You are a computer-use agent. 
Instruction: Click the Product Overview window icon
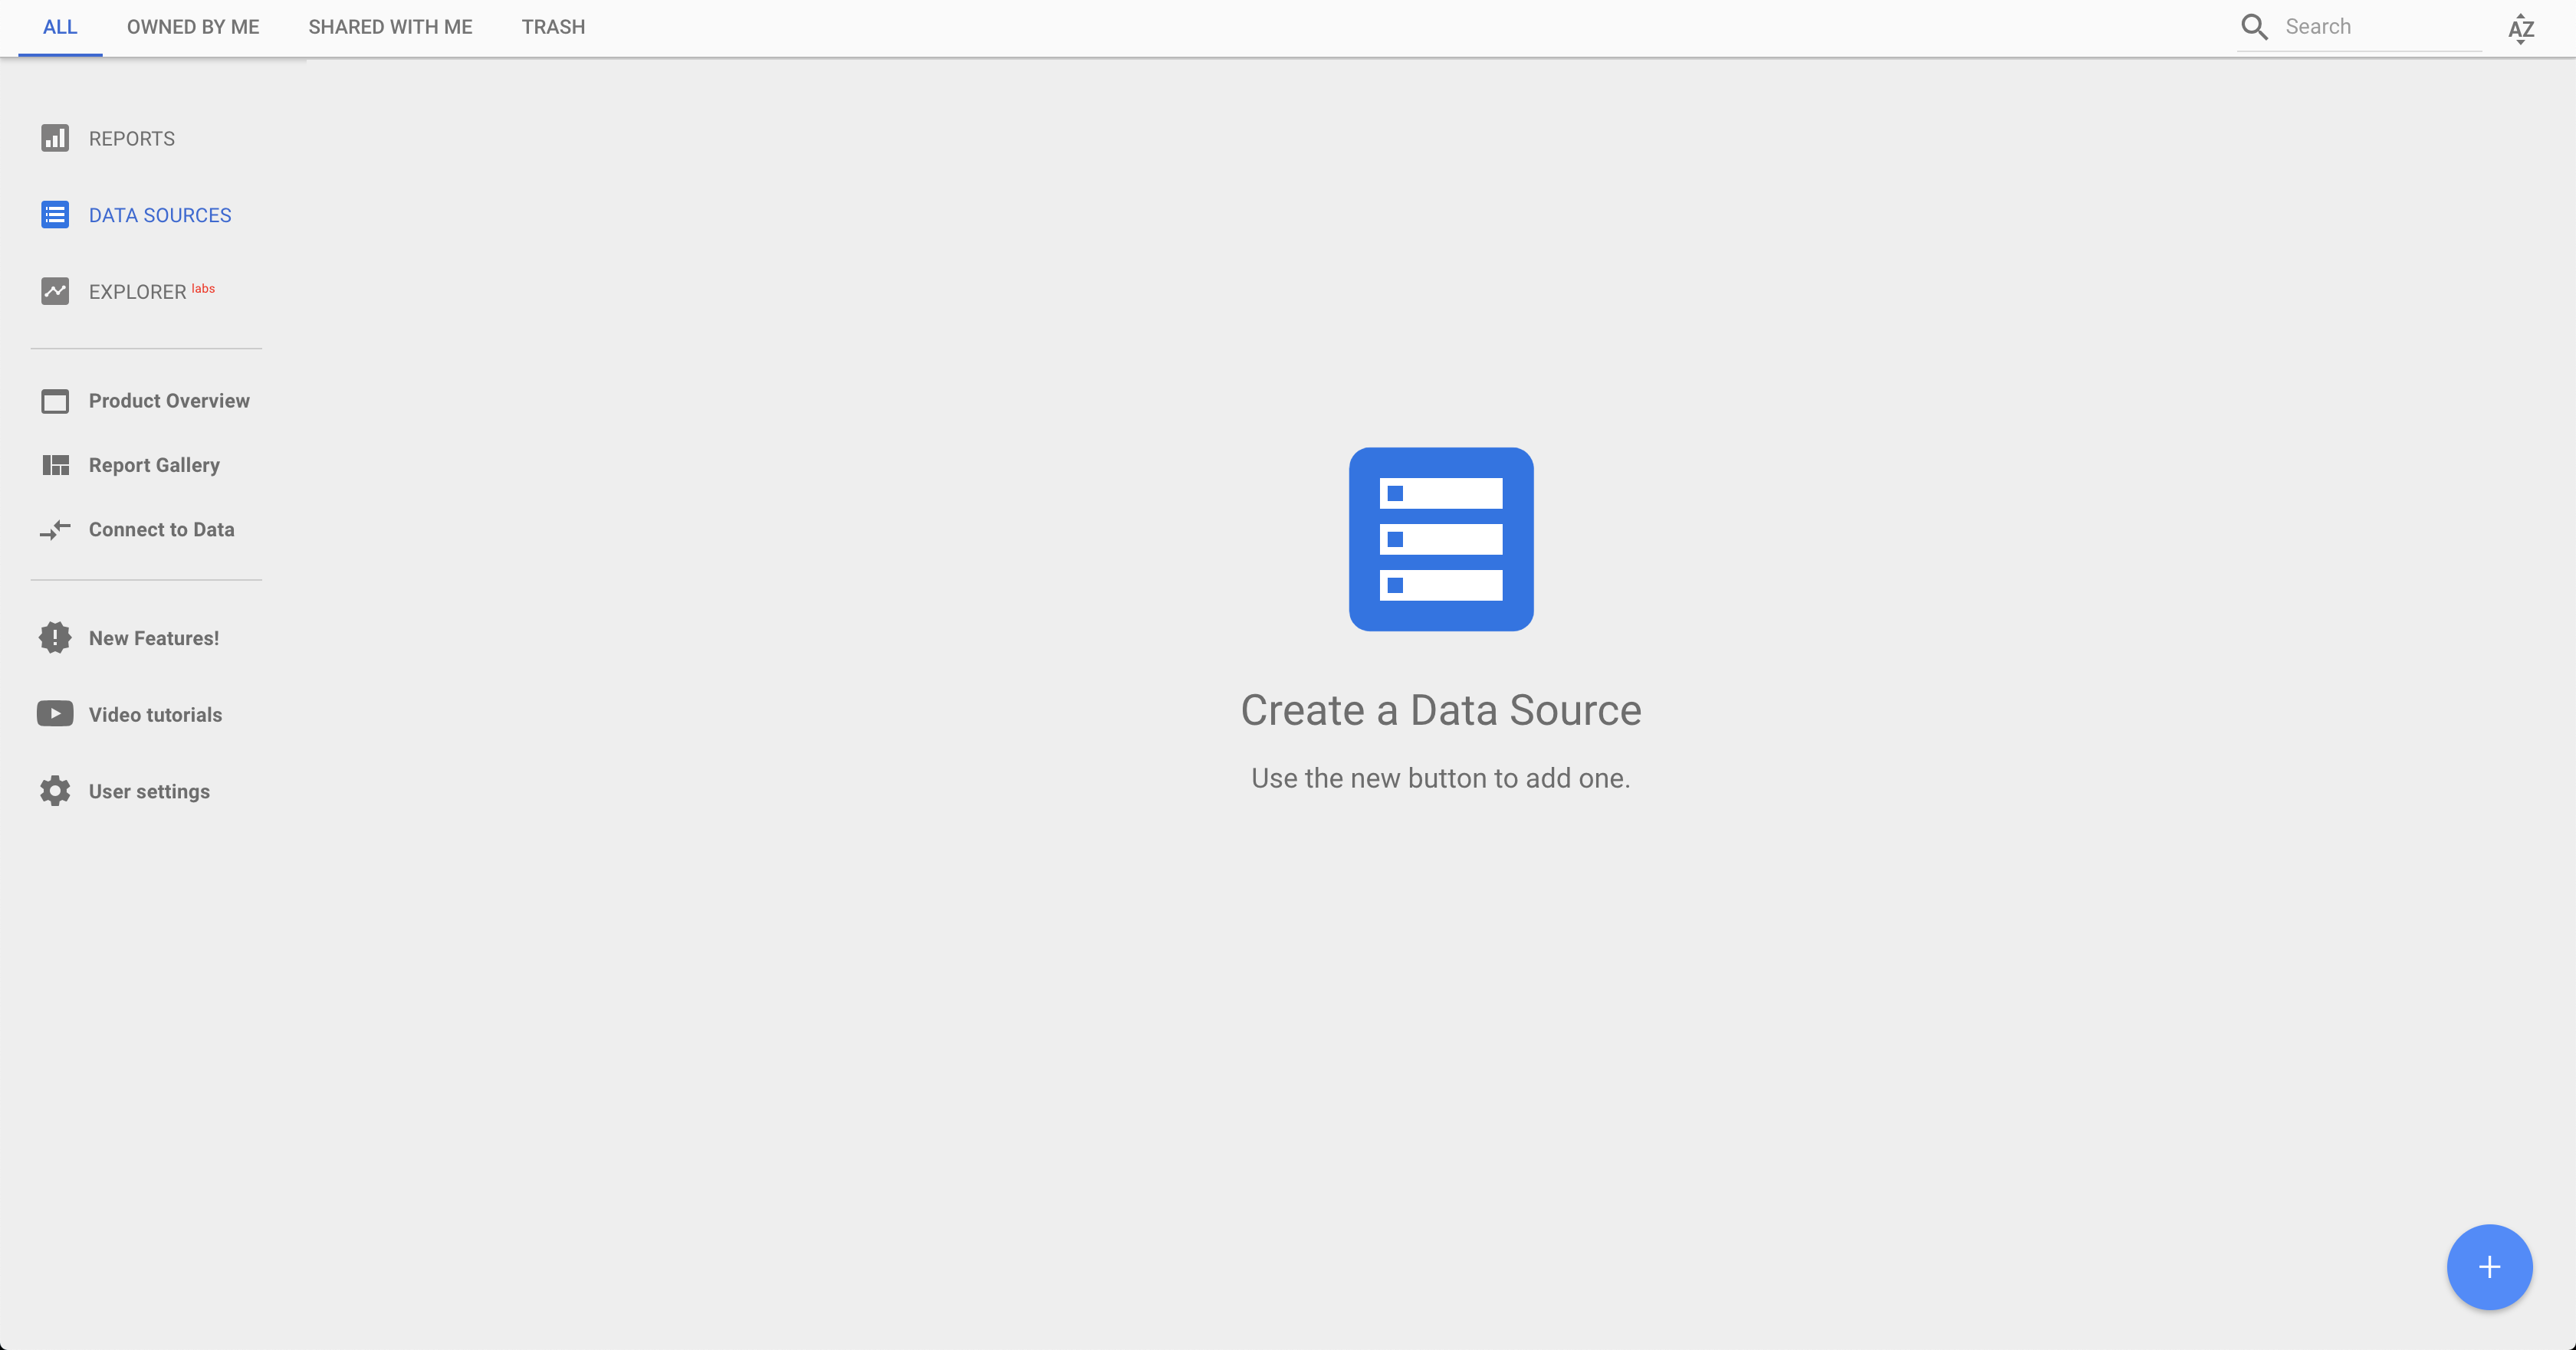tap(55, 401)
